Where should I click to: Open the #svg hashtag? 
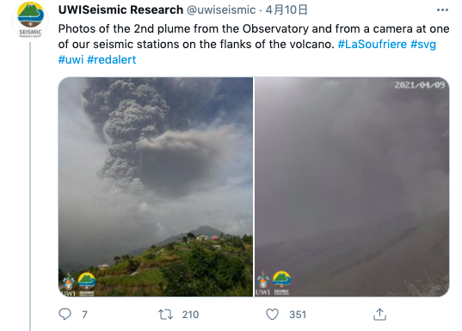(423, 44)
